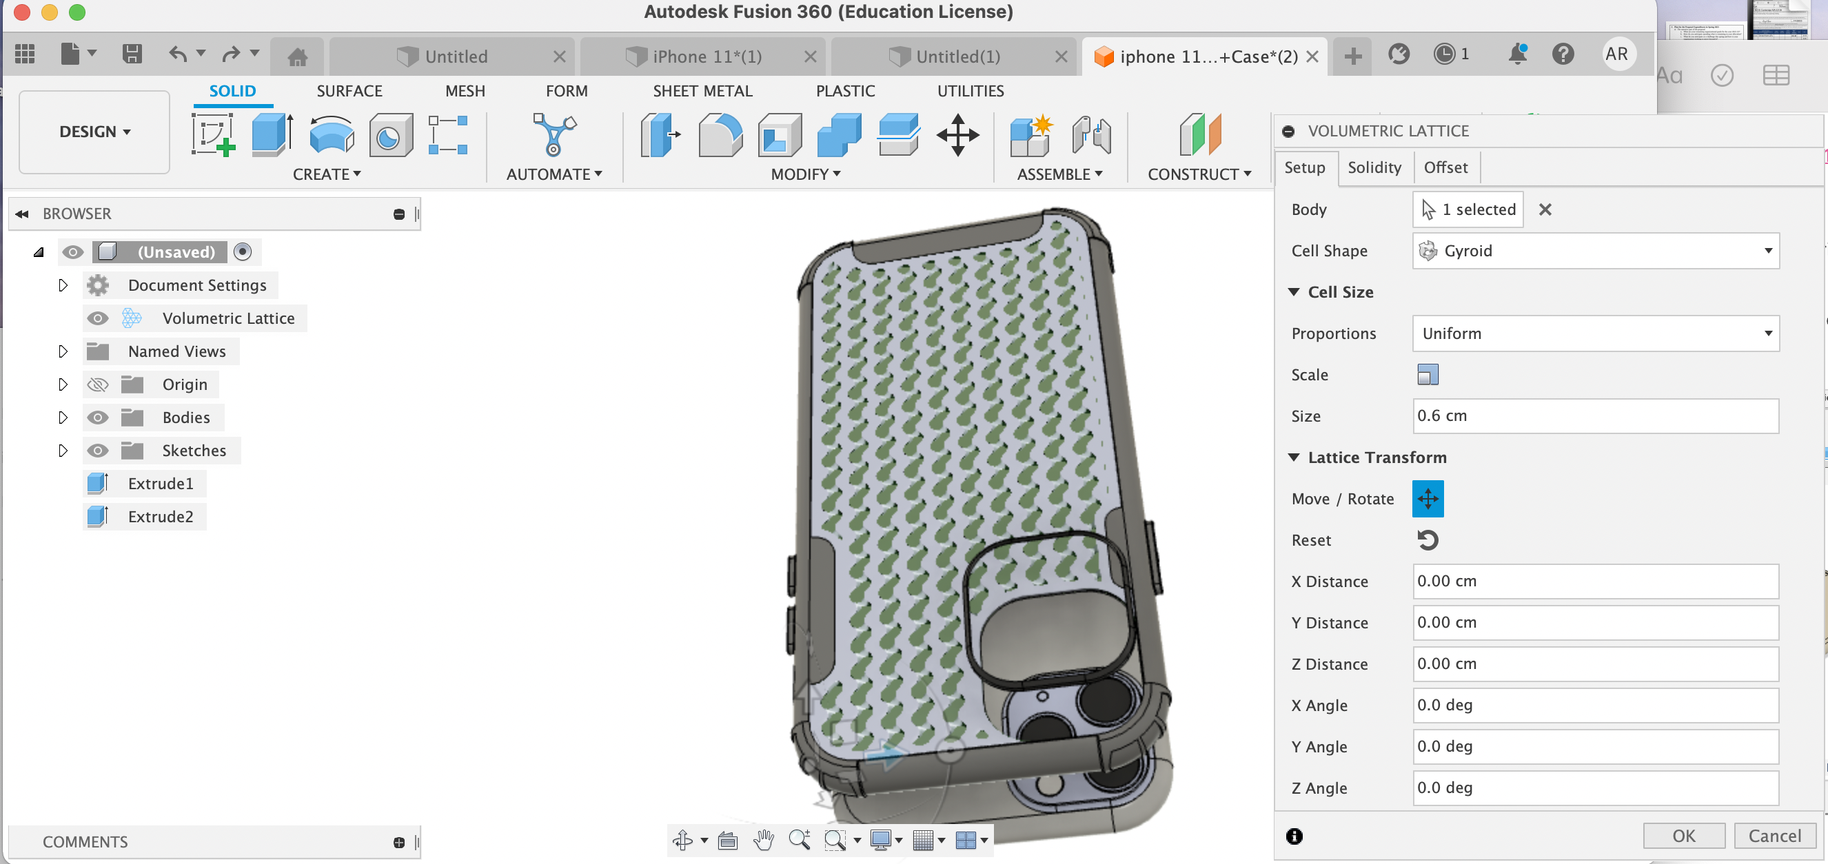This screenshot has width=1828, height=864.
Task: Collapse the Lattice Transform section
Action: click(x=1294, y=457)
